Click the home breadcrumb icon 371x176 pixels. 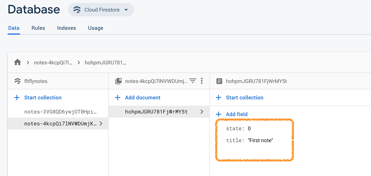(18, 62)
